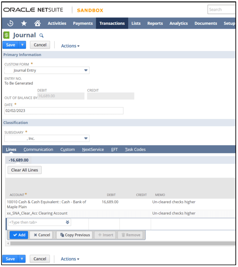Open the Documents menu

(x=206, y=23)
